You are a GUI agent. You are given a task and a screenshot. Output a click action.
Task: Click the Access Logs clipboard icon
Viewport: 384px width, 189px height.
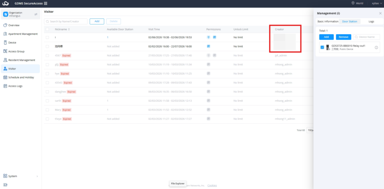(x=5, y=86)
